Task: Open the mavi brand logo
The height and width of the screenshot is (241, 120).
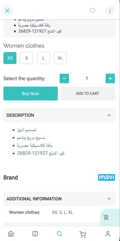Action: [106, 177]
